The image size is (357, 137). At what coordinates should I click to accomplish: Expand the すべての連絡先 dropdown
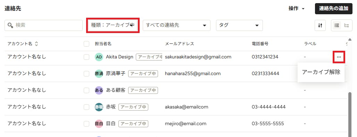[x=176, y=25]
